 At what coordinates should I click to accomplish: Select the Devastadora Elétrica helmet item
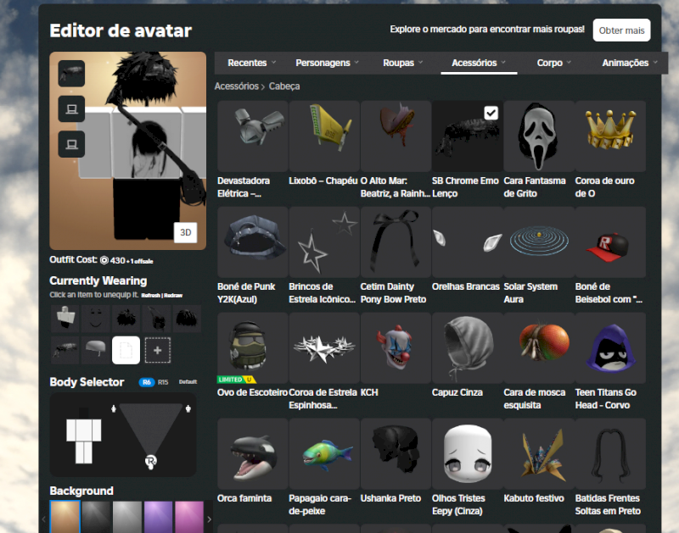coord(253,136)
